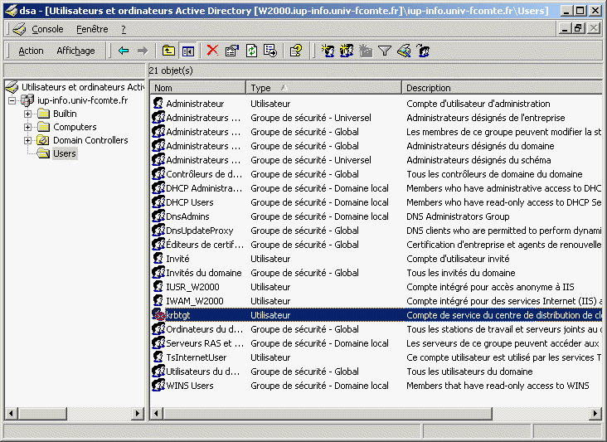Screen dimensions: 607x442
Task: Click the Action menu button
Action: tap(31, 51)
